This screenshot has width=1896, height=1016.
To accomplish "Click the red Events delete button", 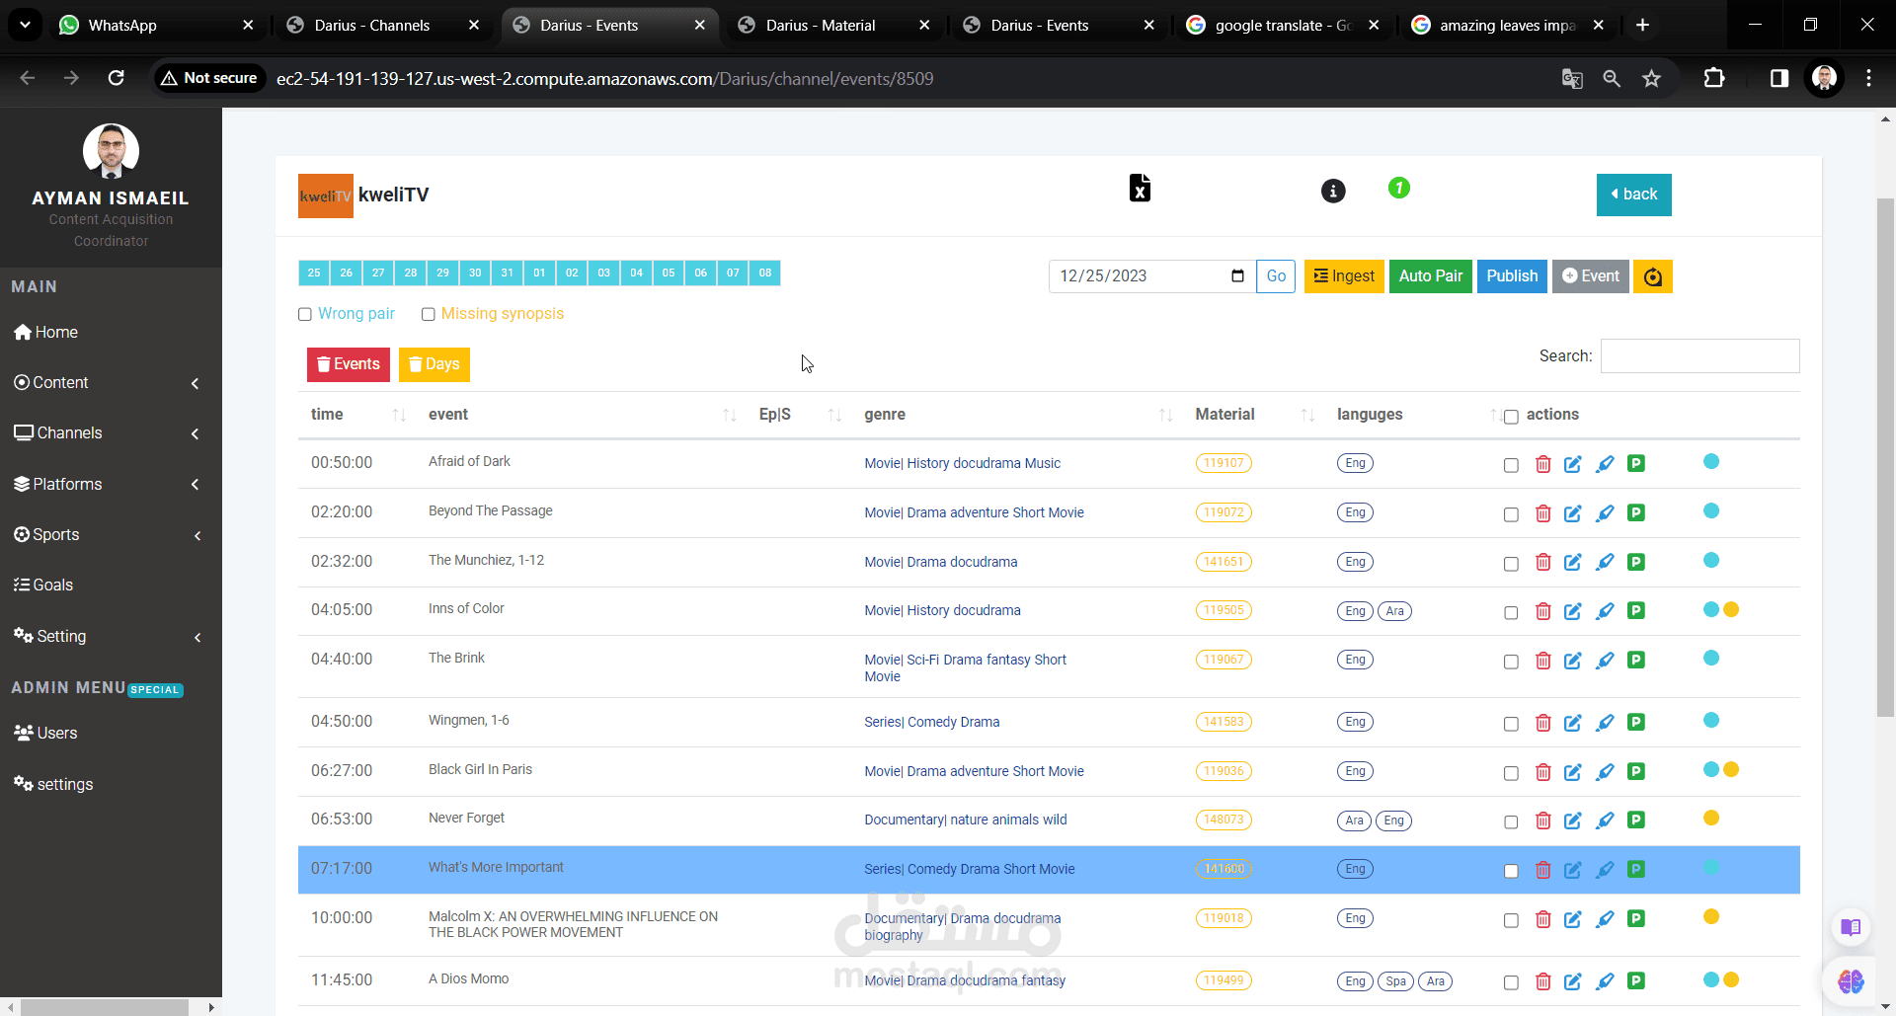I will click(349, 364).
